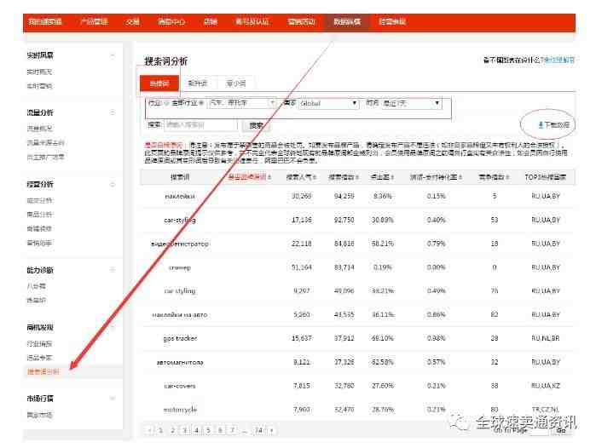Open the 消息中心 top menu

pyautogui.click(x=171, y=21)
